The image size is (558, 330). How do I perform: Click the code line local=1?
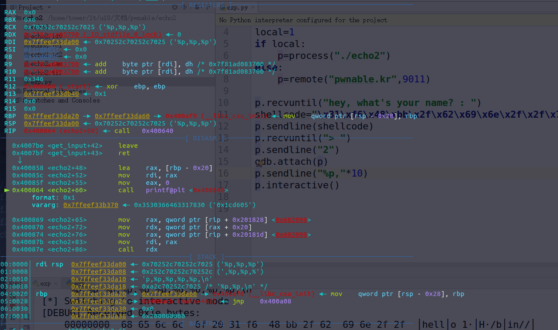(x=274, y=32)
